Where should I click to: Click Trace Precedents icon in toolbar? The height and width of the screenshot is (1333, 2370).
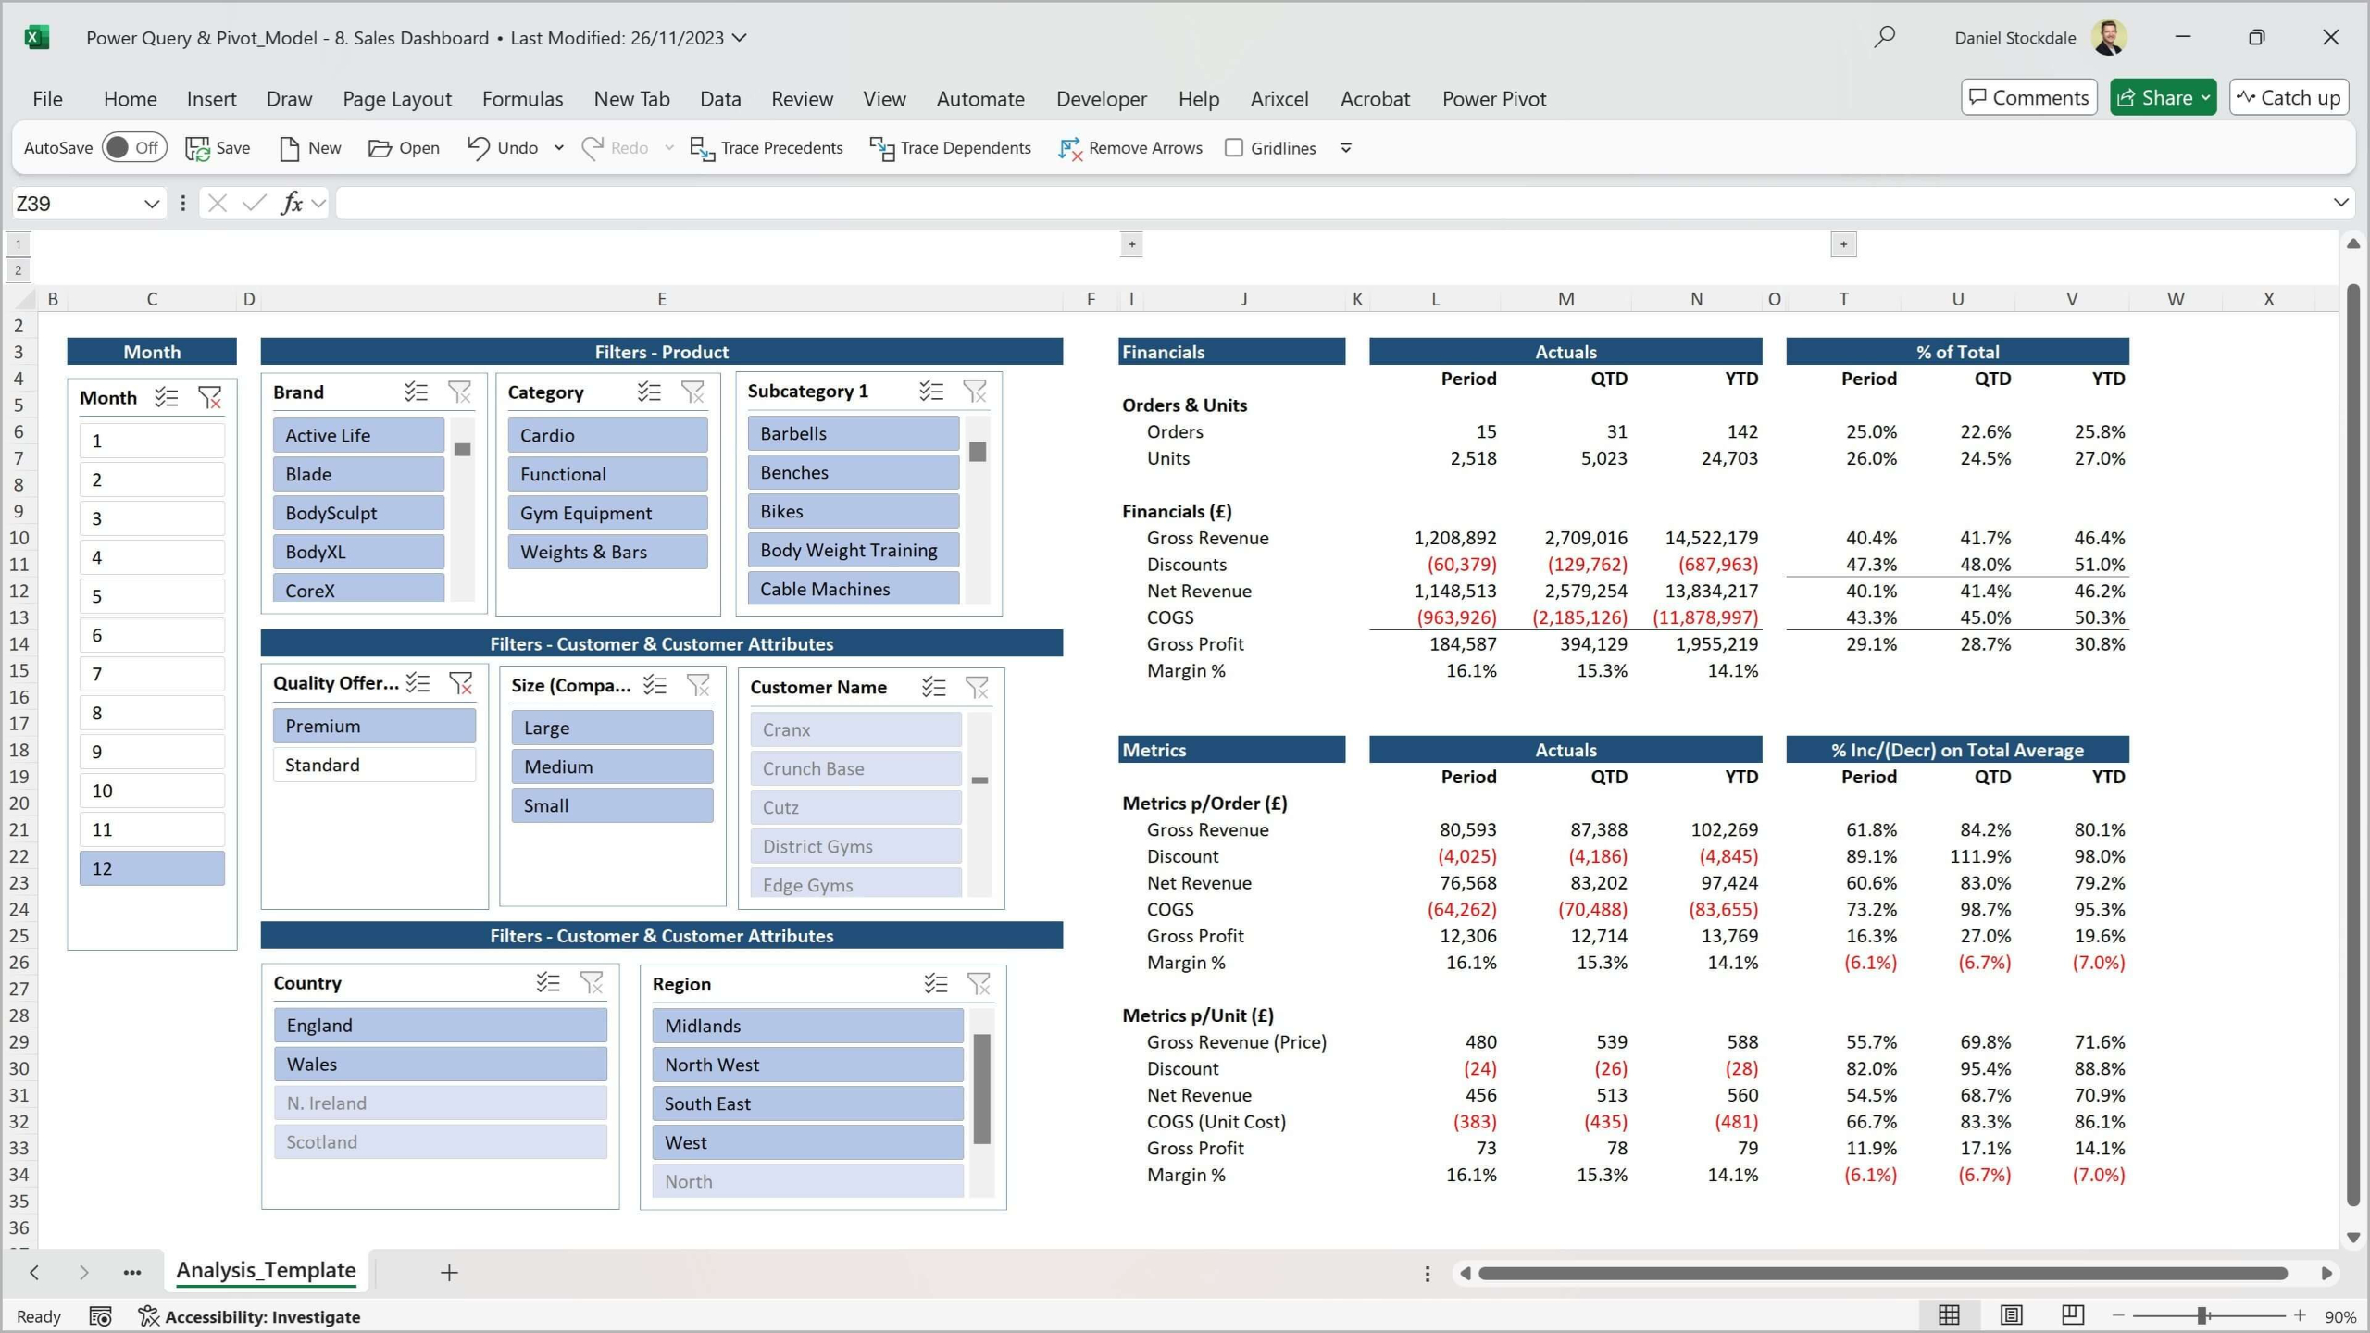[702, 148]
